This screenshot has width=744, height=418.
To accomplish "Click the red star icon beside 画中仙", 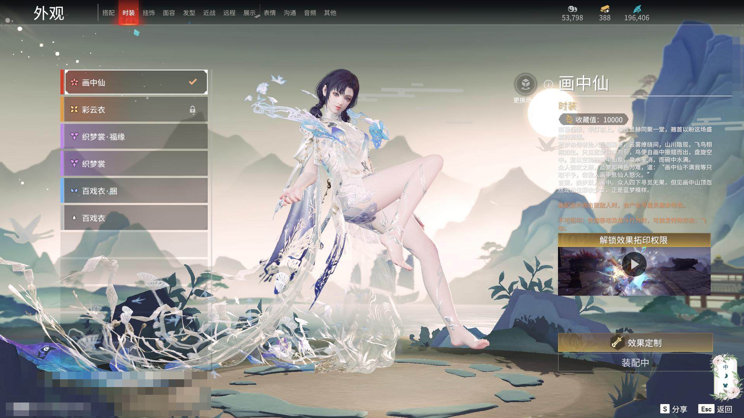I will pyautogui.click(x=74, y=82).
